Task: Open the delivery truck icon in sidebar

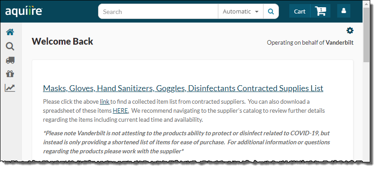Action: 10,60
